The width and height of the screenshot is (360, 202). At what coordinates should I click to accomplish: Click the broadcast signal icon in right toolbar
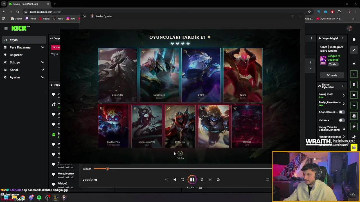354,105
